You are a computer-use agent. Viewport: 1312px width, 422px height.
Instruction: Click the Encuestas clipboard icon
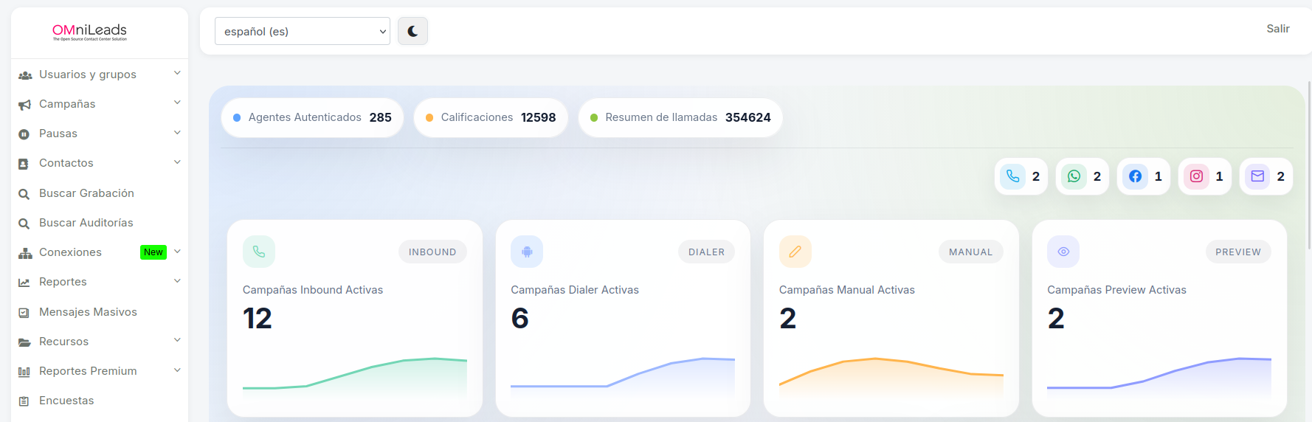[24, 401]
